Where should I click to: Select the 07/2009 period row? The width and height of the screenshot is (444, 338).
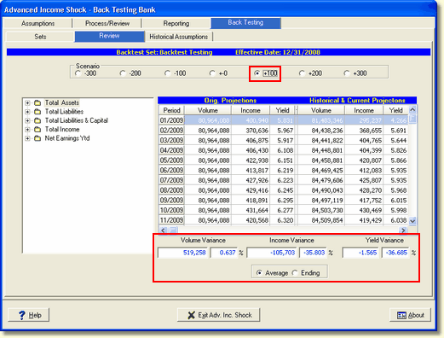[283, 180]
